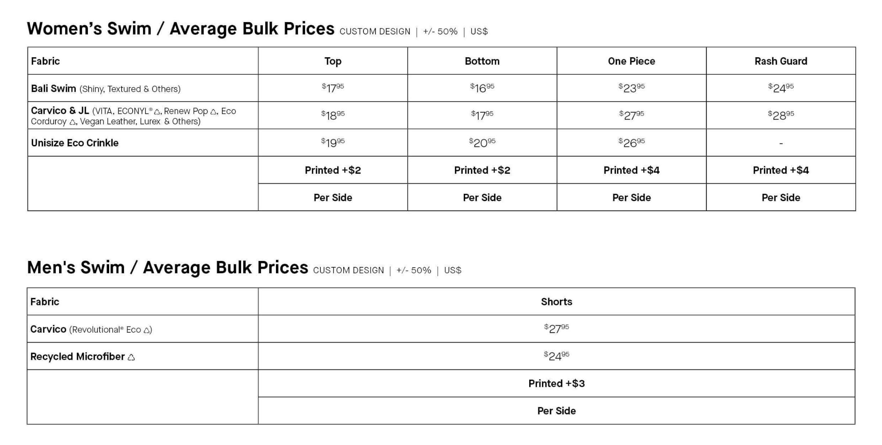
Task: Click Printed +$4 under One Piece
Action: tap(631, 170)
